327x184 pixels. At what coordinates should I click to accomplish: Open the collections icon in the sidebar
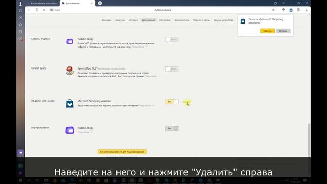tap(20, 32)
